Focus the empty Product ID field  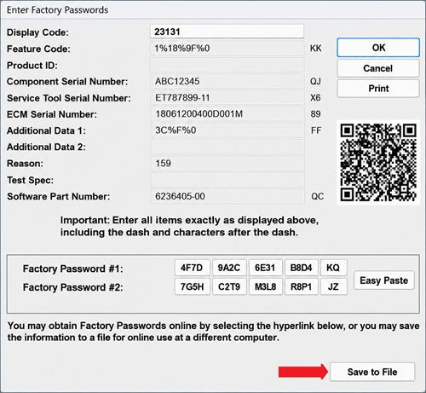click(227, 65)
